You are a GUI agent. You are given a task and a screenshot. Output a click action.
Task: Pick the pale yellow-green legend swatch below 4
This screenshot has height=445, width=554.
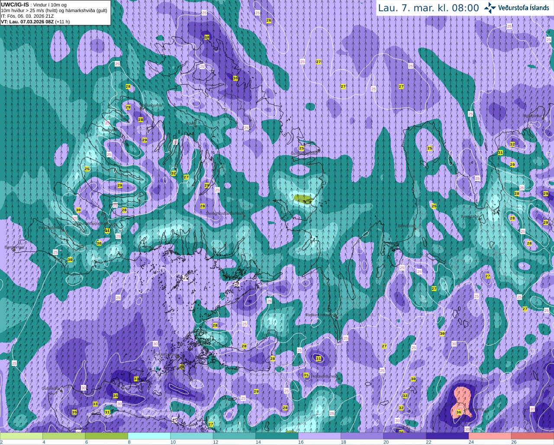point(22,436)
